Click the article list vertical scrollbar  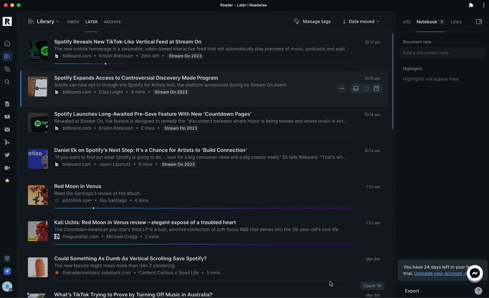coord(392,82)
